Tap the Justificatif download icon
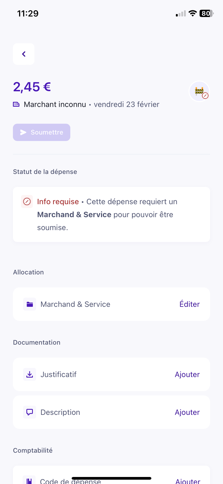This screenshot has height=484, width=223. click(x=30, y=374)
